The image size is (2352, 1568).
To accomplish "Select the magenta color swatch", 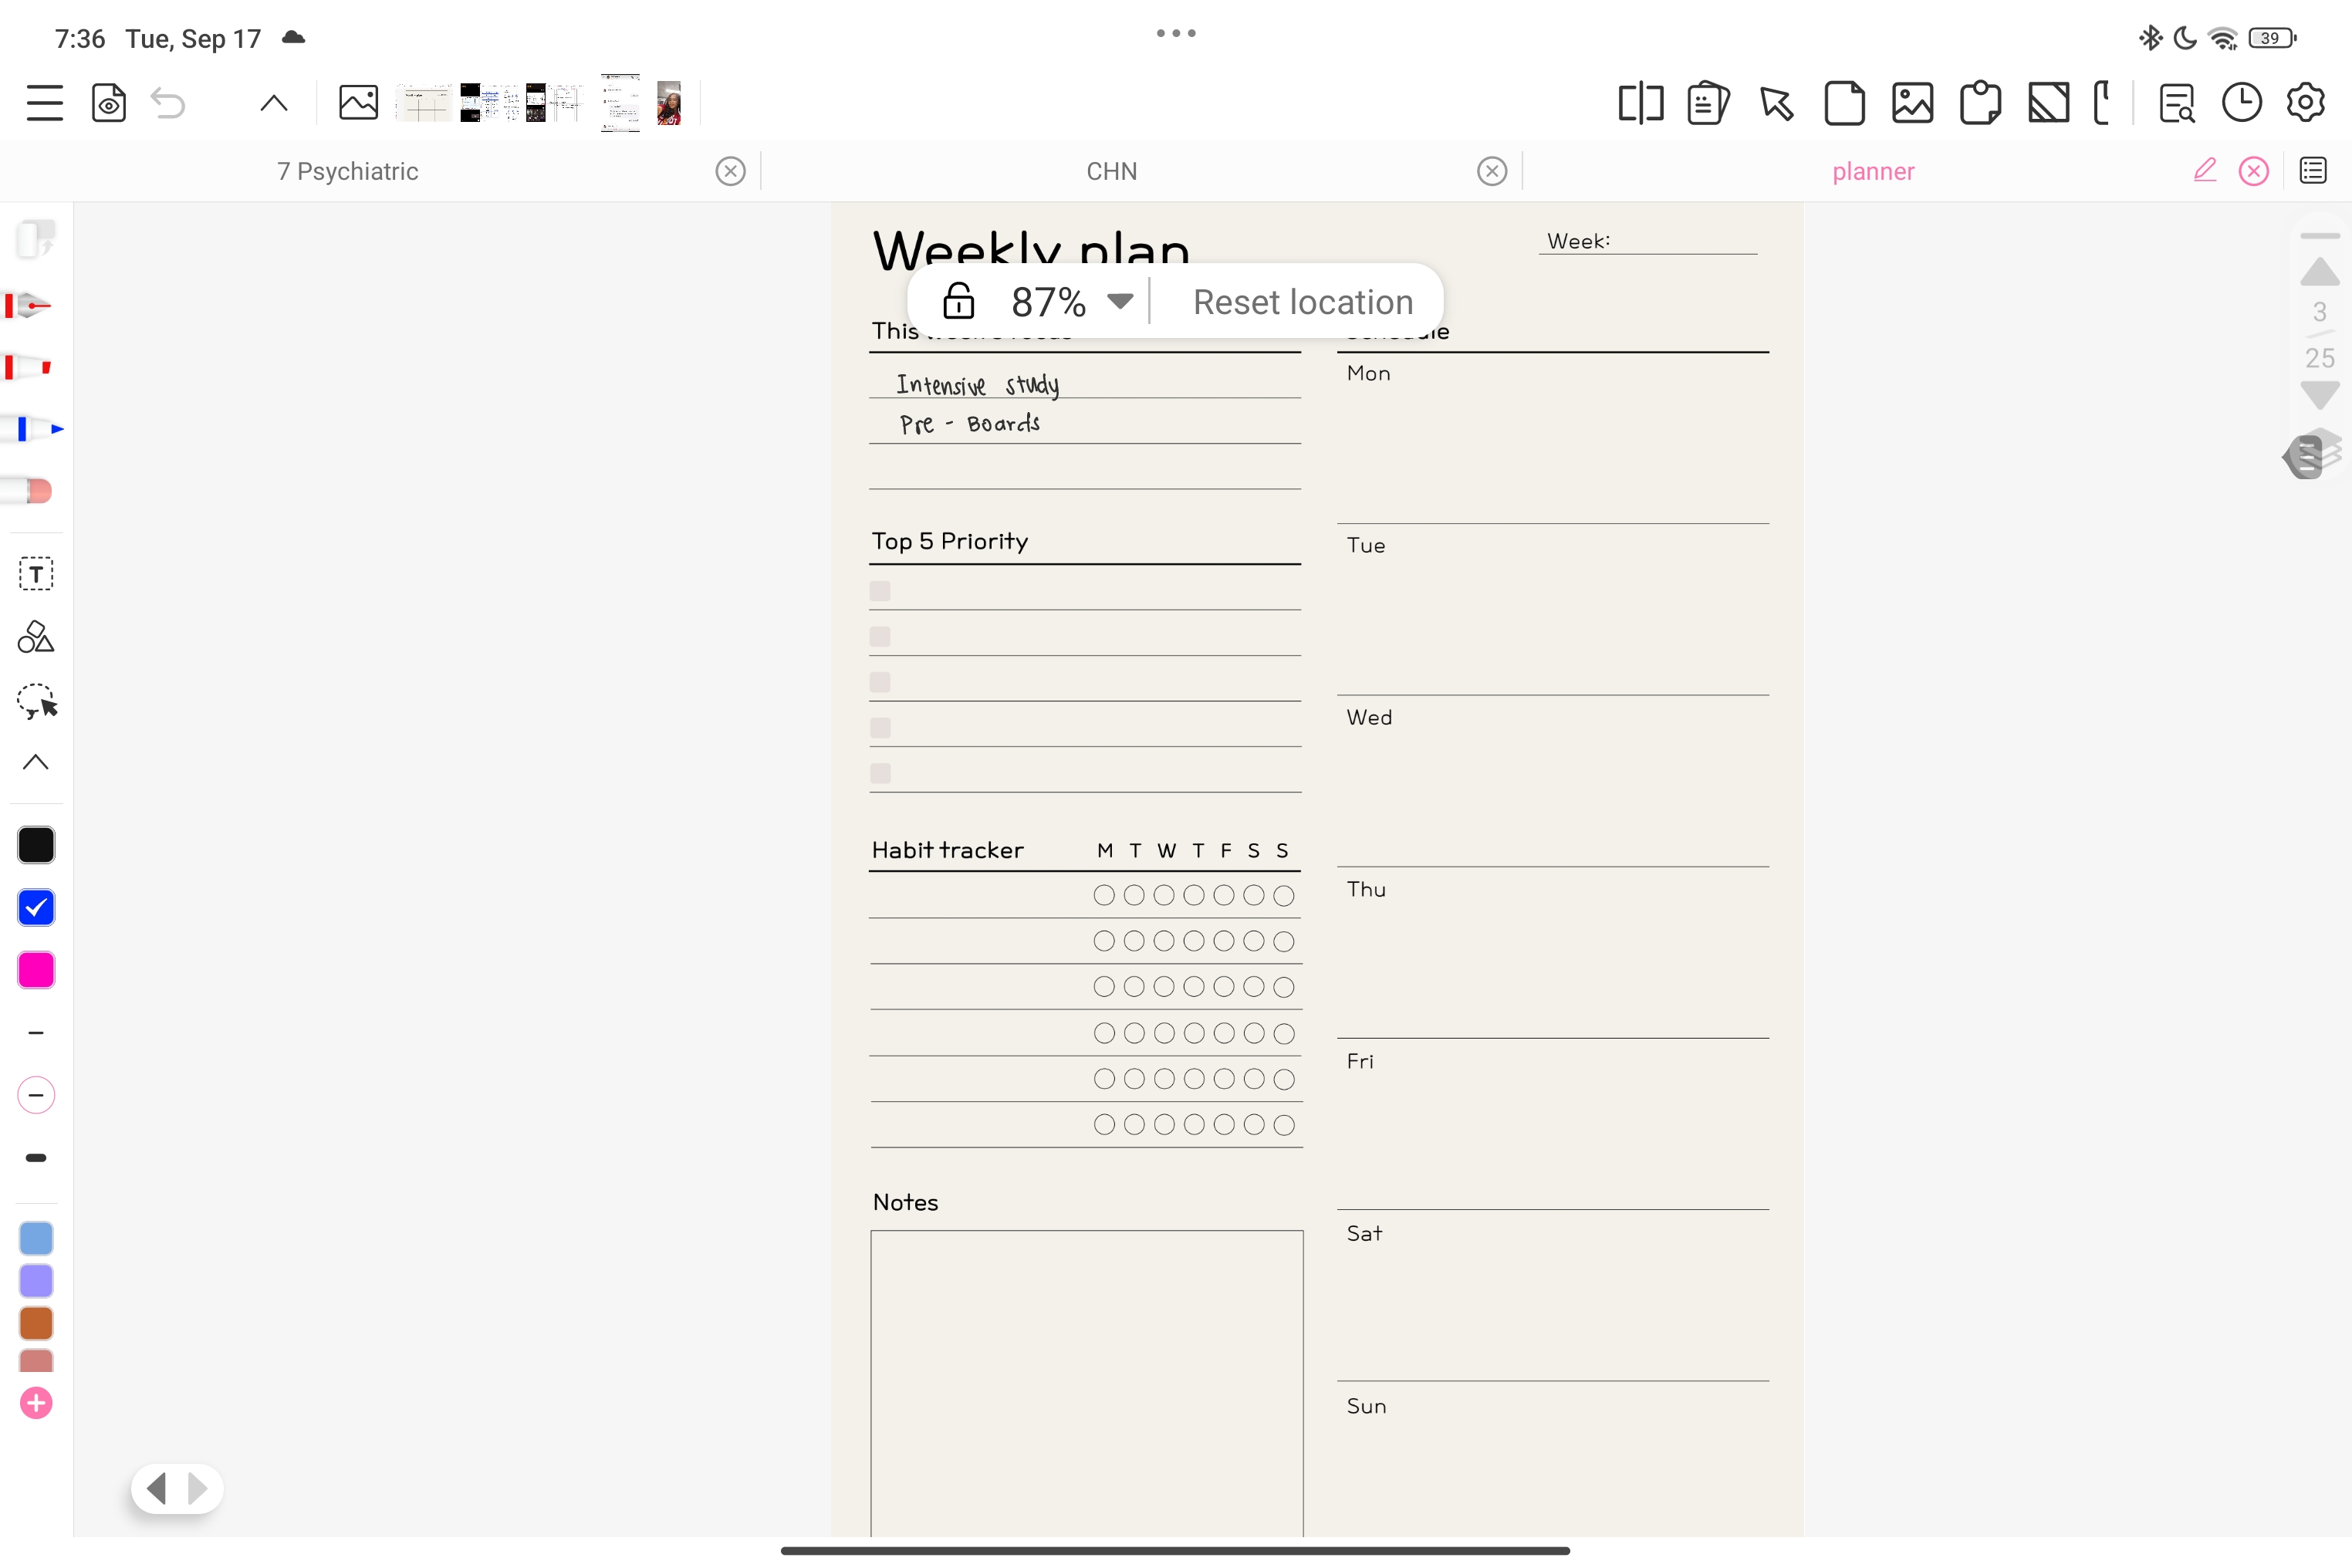I will [x=36, y=970].
